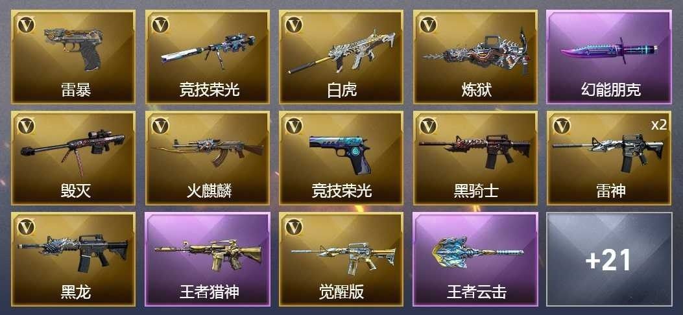Select the 黑龙 M4A1 item

[x=73, y=259]
